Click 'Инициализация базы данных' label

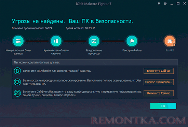pos(18,52)
